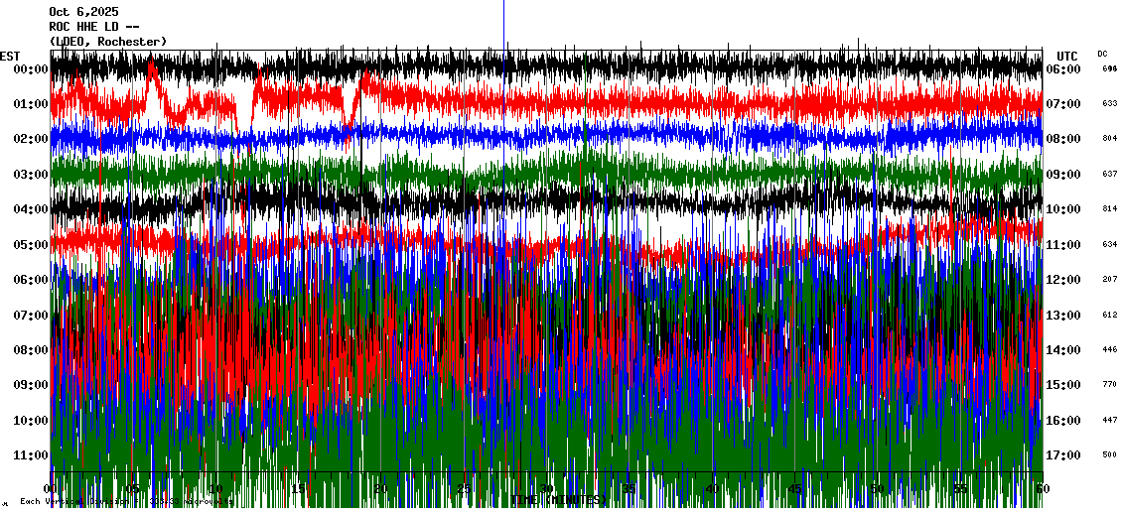Viewport: 1122px width, 515px height.
Task: Select the 05:00 EST time label
Action: tap(31, 245)
